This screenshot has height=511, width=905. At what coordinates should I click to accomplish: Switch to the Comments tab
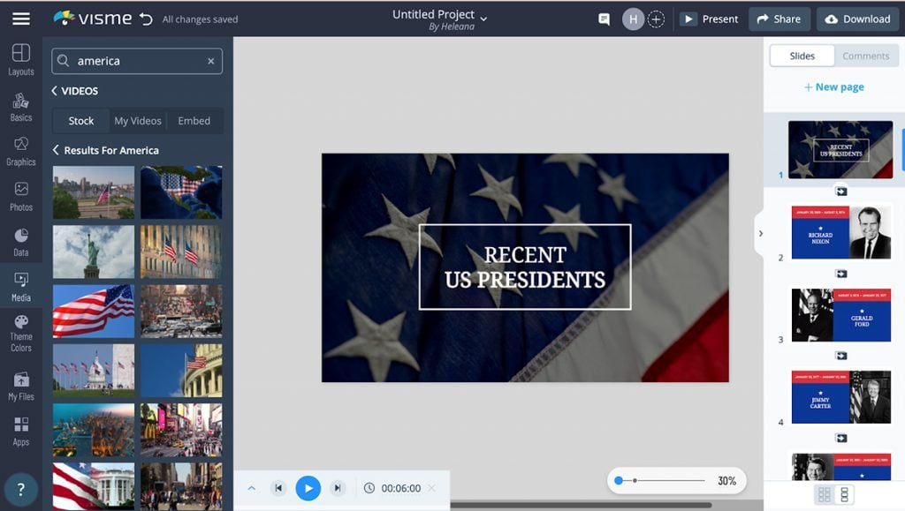click(x=865, y=56)
